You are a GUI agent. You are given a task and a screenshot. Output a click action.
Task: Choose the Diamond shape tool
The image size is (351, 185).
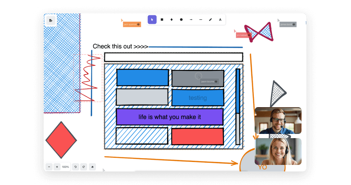pos(171,20)
